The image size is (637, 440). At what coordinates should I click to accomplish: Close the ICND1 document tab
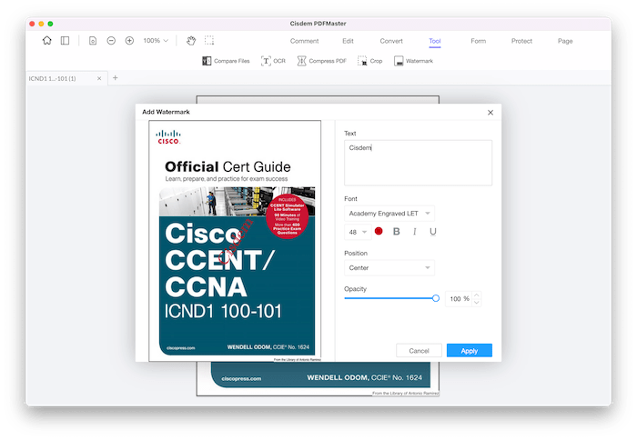click(99, 78)
